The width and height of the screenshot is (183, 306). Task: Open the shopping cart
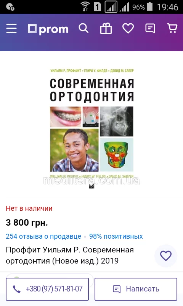pos(172,28)
